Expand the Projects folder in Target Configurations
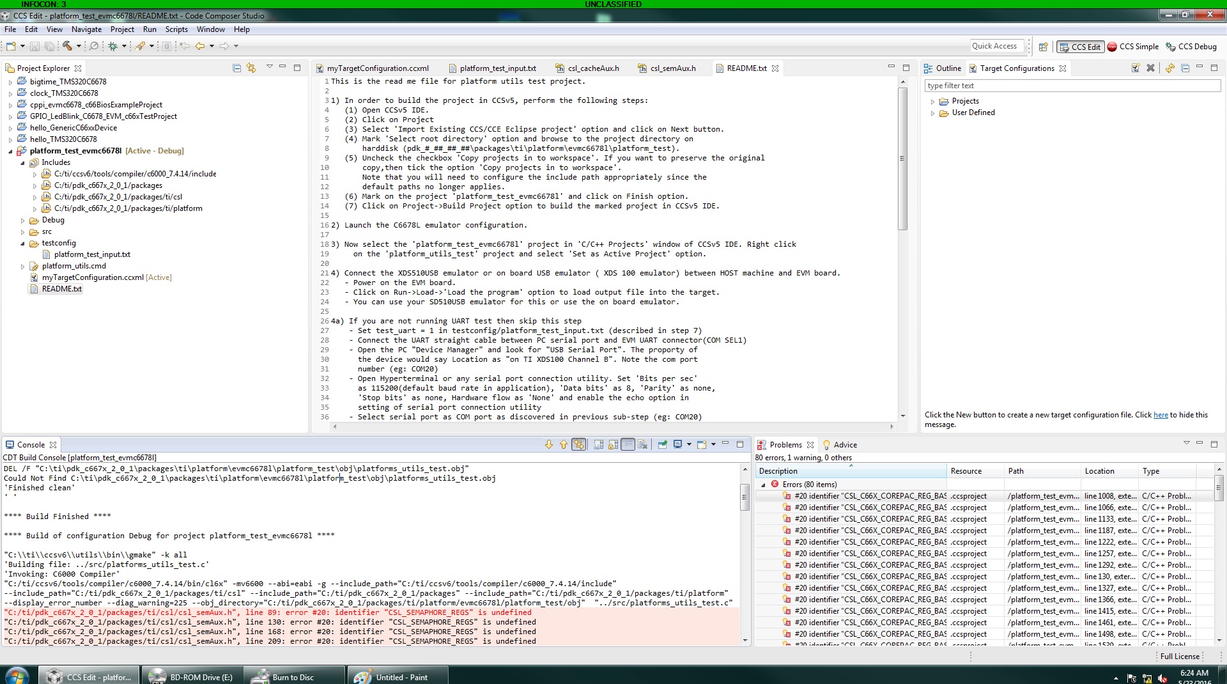Image resolution: width=1227 pixels, height=684 pixels. pyautogui.click(x=932, y=100)
